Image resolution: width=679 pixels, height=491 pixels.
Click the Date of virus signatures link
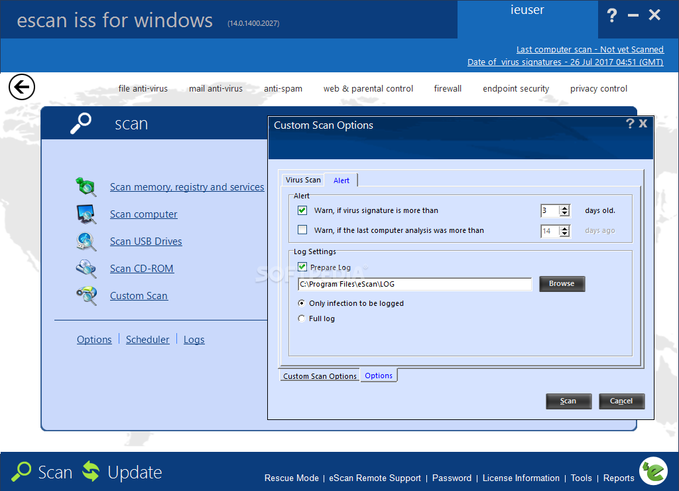coord(565,62)
